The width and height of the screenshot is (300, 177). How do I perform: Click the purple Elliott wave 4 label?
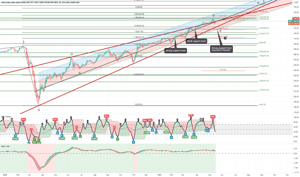(39, 110)
